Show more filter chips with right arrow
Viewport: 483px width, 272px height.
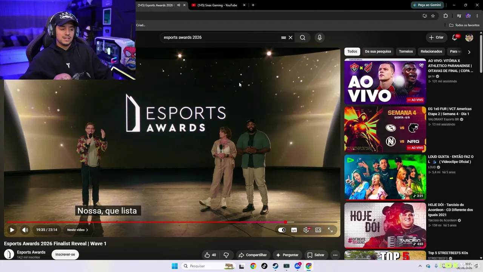click(x=469, y=52)
